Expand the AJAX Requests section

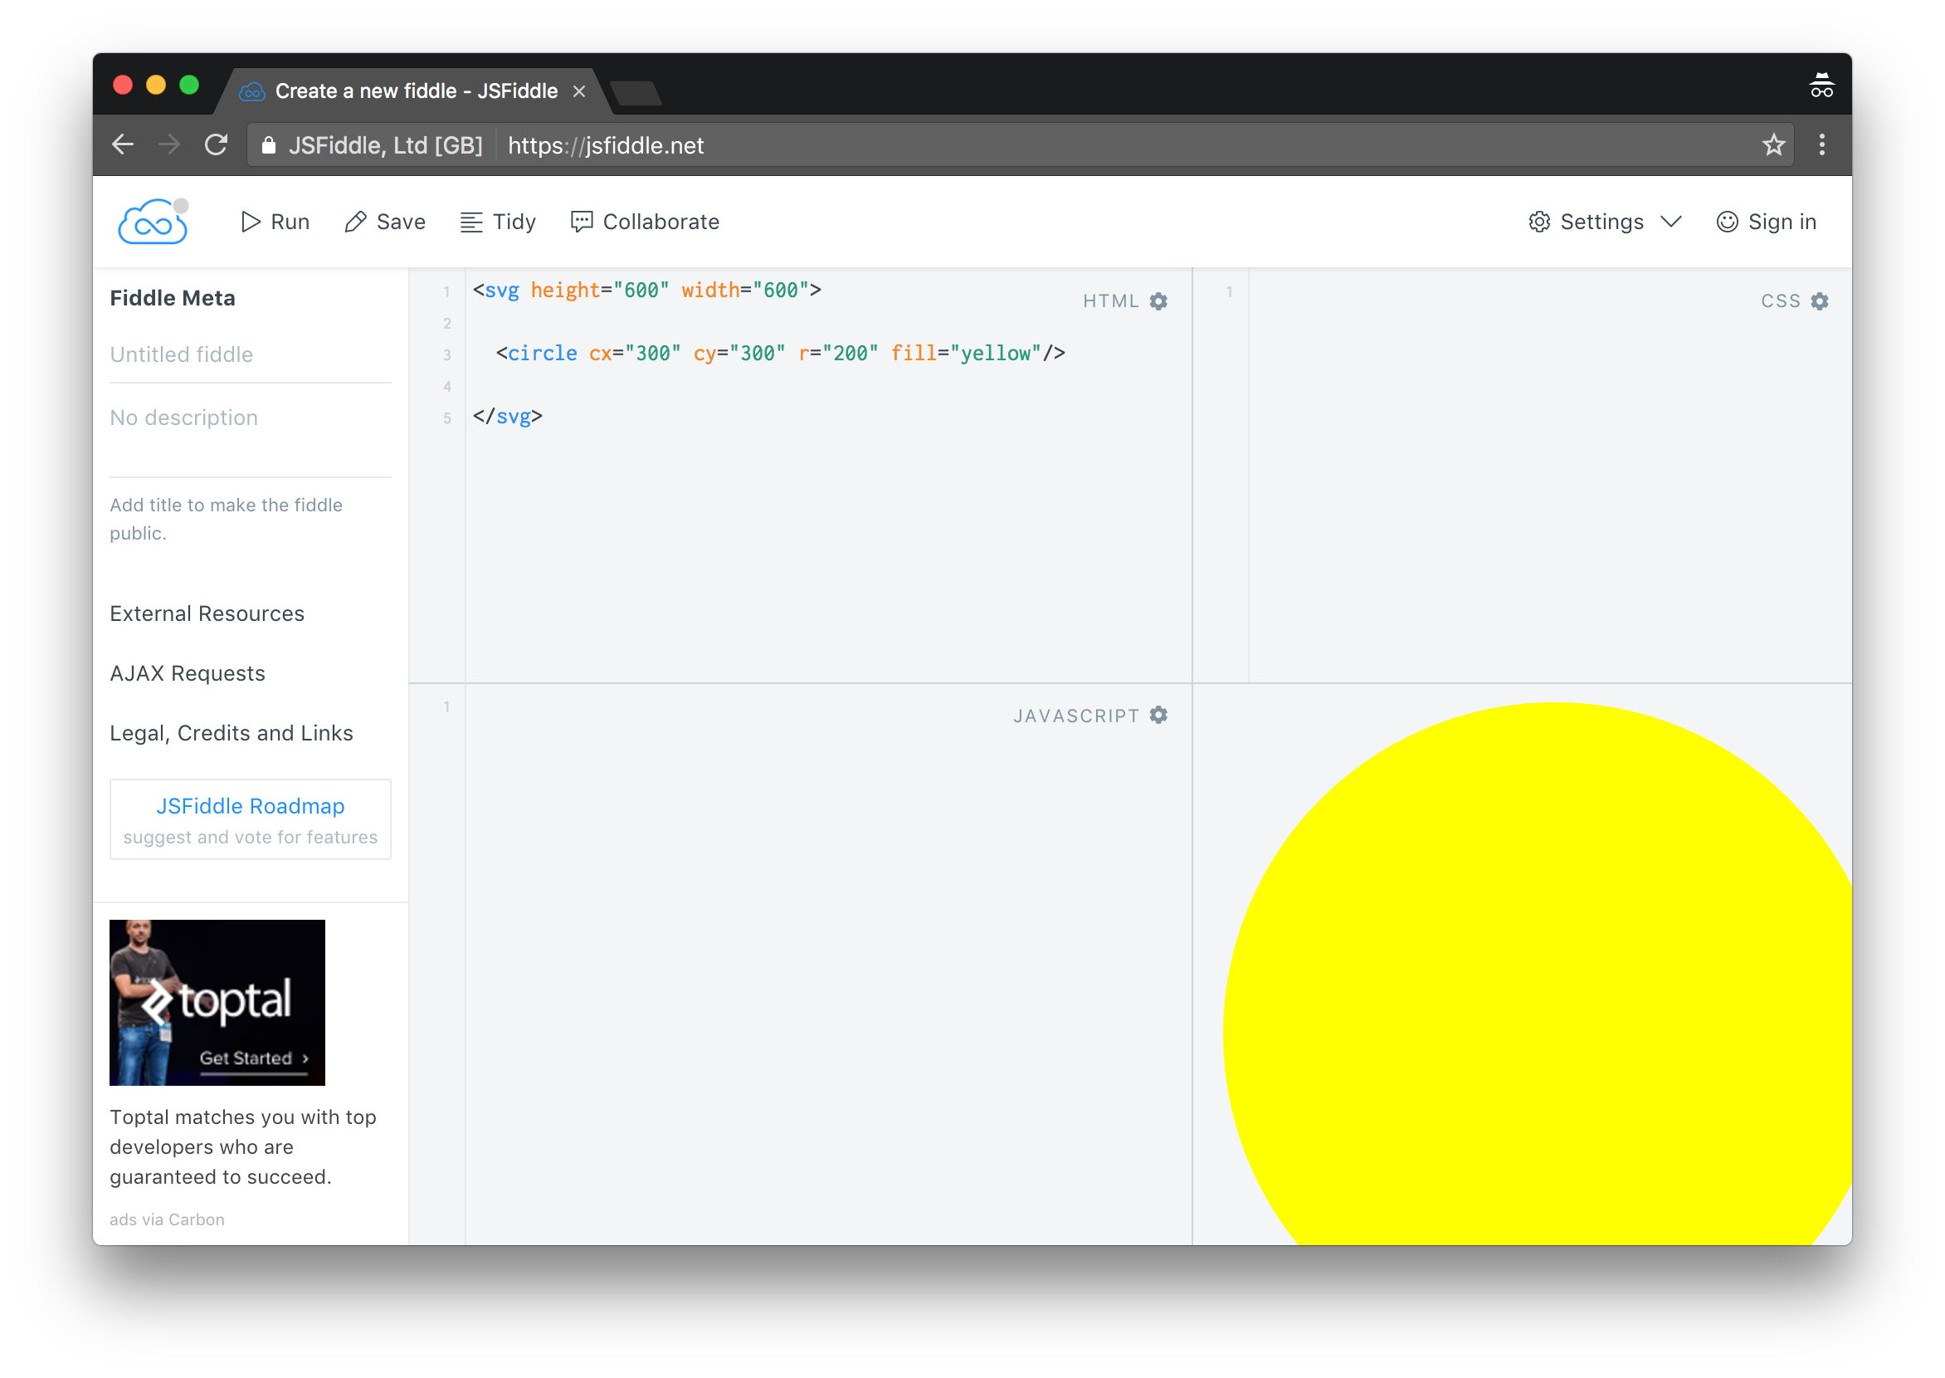click(x=188, y=673)
